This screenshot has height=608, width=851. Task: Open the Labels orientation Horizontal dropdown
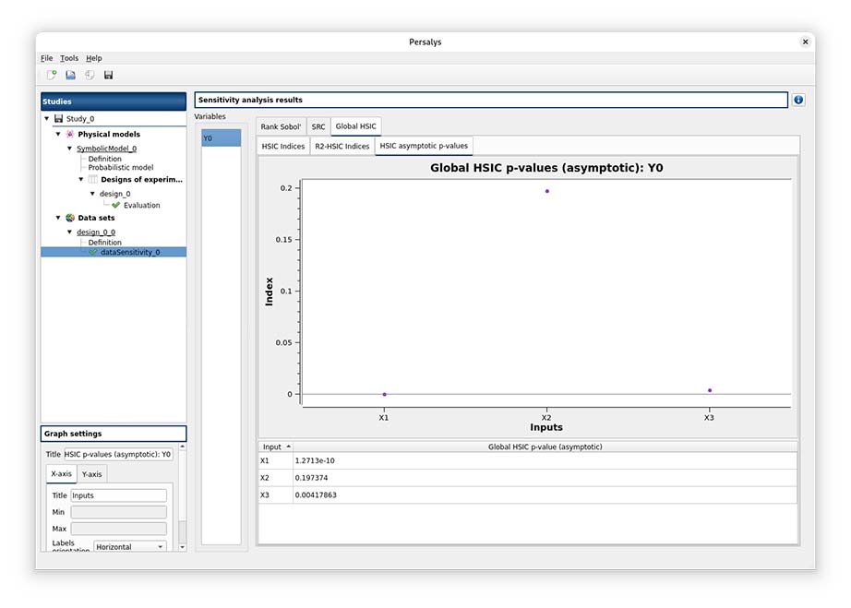pyautogui.click(x=129, y=547)
